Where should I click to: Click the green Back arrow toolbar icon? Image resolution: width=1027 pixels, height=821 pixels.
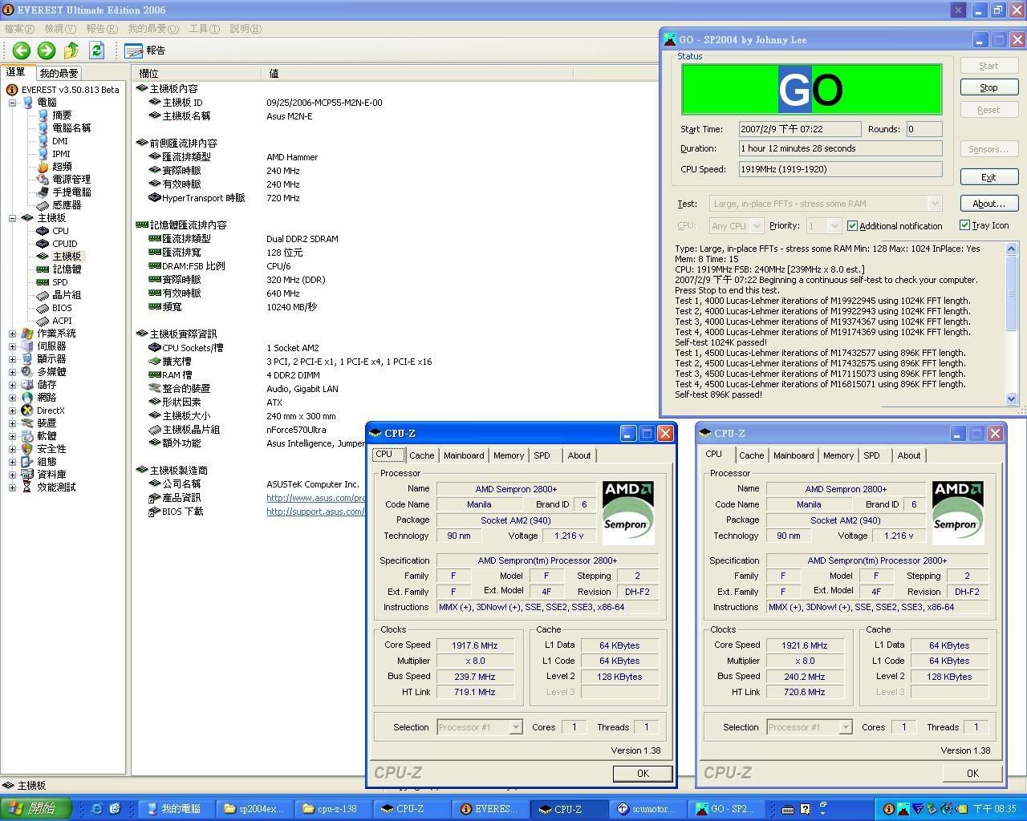pyautogui.click(x=22, y=51)
